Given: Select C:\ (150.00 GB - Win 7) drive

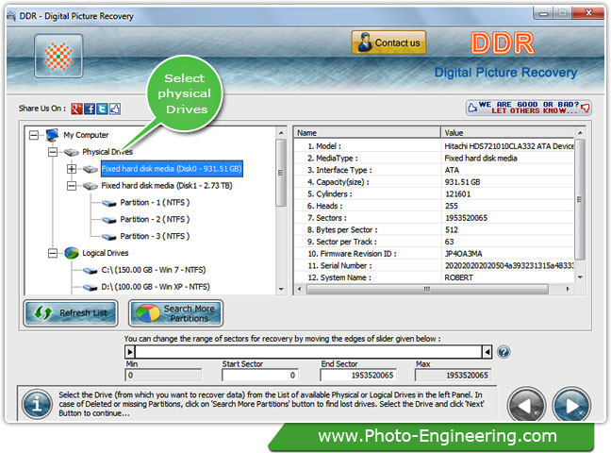Looking at the screenshot, I should coord(153,270).
